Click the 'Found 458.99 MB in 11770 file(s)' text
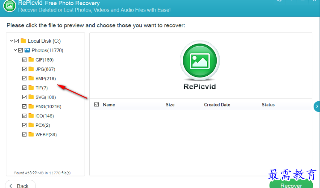This screenshot has width=320, height=188. (x=42, y=173)
